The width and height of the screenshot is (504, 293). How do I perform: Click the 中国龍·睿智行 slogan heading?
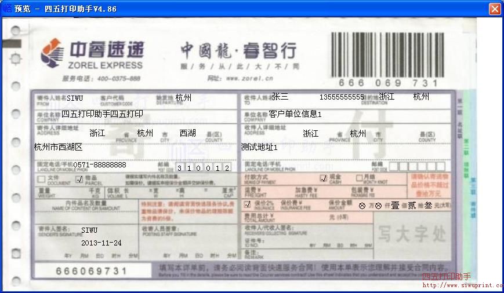point(239,50)
